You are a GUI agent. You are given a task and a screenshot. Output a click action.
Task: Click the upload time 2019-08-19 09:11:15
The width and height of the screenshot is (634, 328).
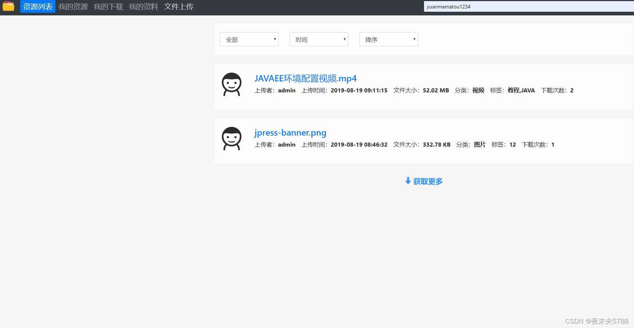click(x=359, y=90)
